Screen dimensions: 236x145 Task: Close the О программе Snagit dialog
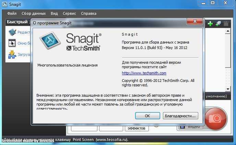194,21
